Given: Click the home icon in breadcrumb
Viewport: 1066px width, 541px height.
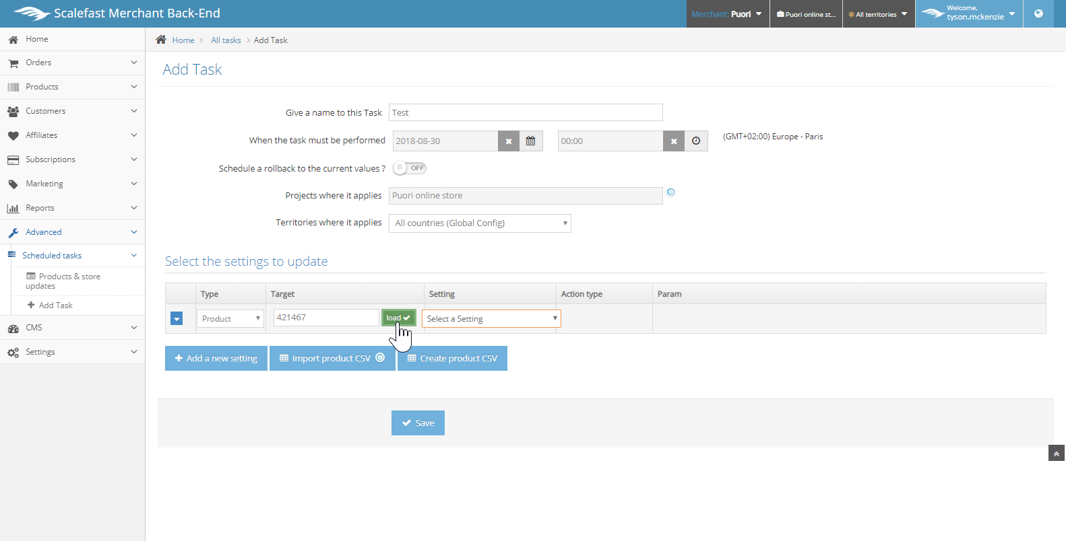Looking at the screenshot, I should [x=161, y=40].
